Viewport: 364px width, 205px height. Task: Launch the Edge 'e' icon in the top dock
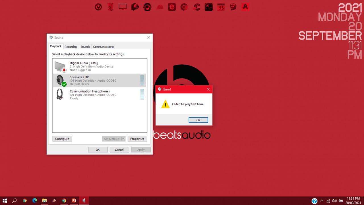[x=172, y=7]
